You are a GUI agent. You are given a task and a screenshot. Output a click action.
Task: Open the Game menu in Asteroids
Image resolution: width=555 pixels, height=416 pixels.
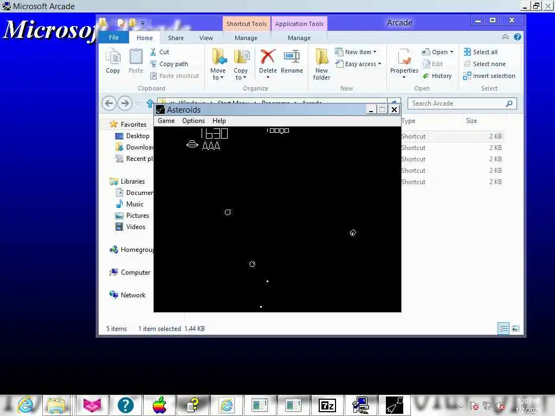tap(166, 121)
